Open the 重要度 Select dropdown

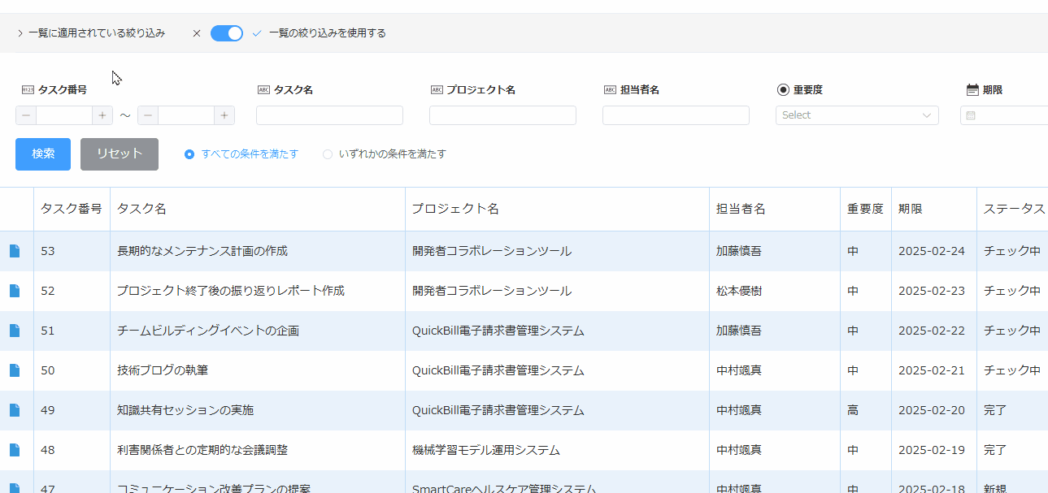(x=856, y=115)
